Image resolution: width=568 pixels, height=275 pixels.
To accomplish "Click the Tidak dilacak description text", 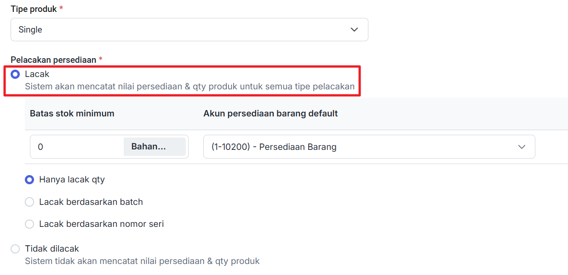I will [142, 261].
